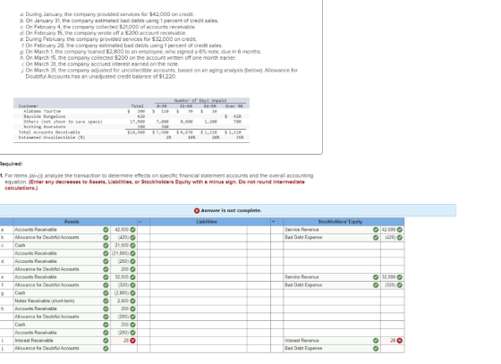Viewport: 501px width, 364px height.
Task: Click the green check beside Service Revenue 42,000
Action: point(399,230)
